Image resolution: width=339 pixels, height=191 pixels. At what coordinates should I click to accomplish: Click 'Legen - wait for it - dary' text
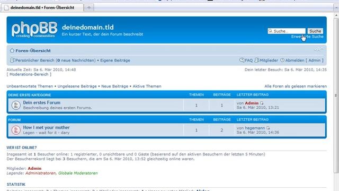tap(46, 133)
